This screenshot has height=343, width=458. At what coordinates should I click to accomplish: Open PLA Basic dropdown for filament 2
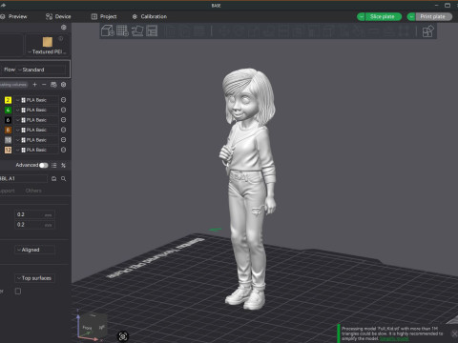[x=36, y=100]
